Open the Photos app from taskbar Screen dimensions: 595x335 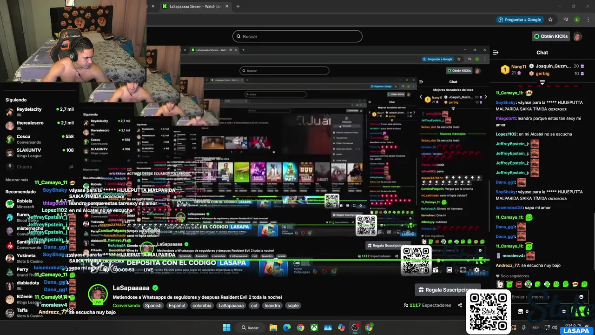point(328,328)
